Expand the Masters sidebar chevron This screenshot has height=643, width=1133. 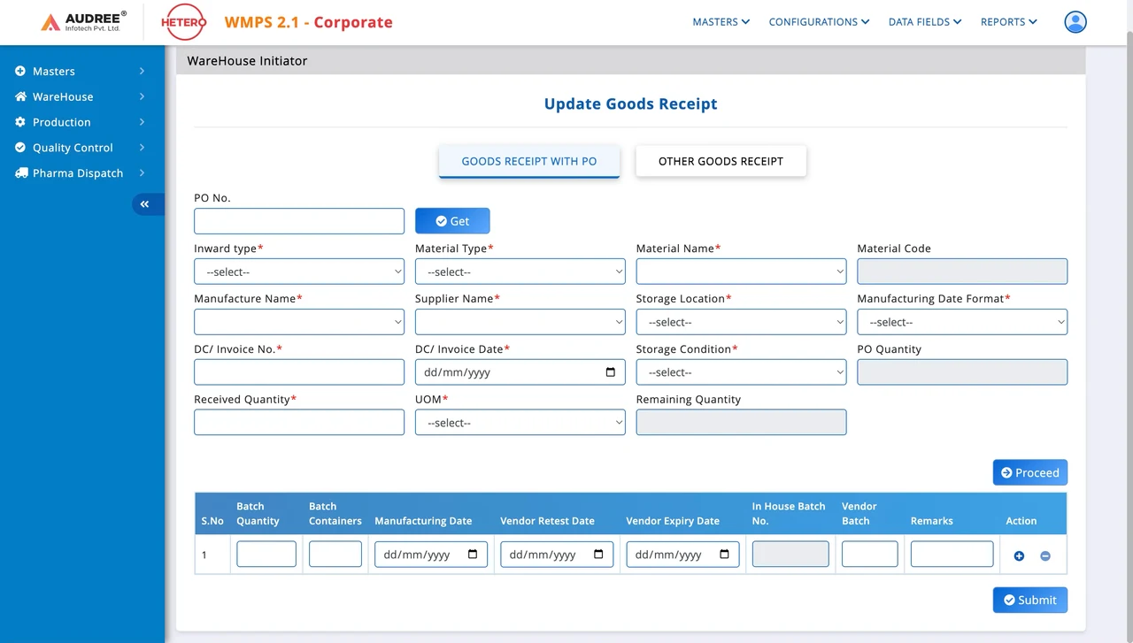(x=142, y=71)
